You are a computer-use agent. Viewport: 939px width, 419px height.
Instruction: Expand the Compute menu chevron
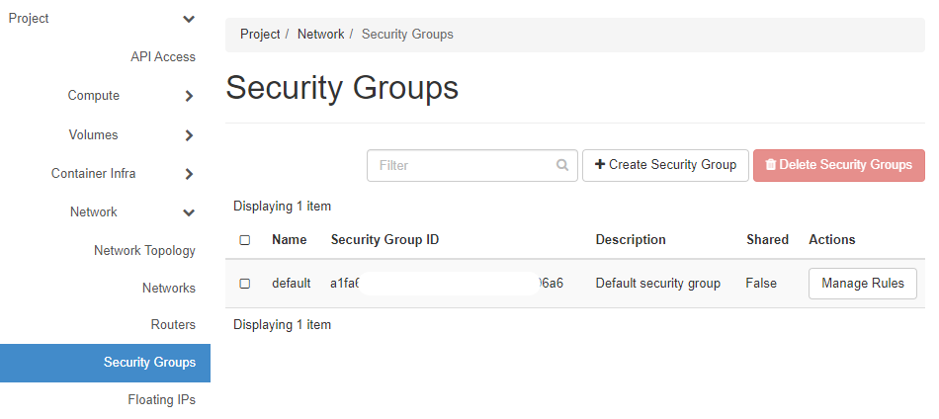coord(189,96)
